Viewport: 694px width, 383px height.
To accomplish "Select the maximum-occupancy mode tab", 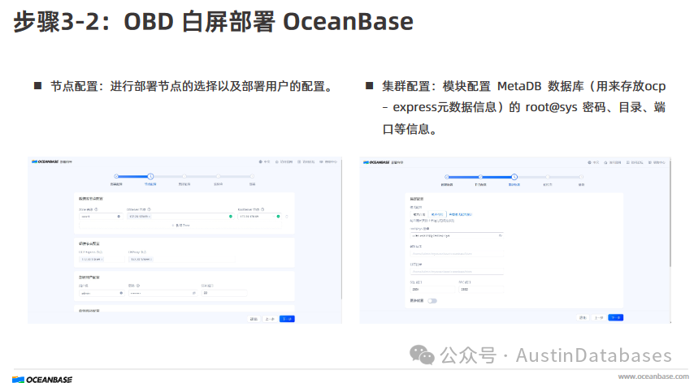I will point(419,214).
